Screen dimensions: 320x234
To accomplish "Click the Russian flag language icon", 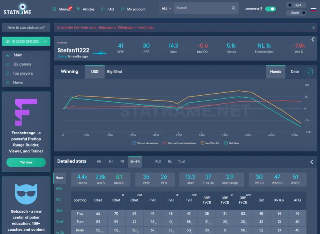I will [313, 9].
